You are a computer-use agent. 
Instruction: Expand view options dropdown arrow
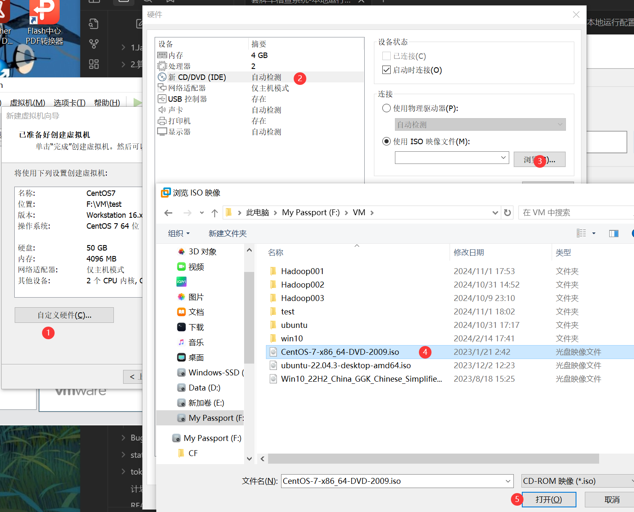tap(594, 233)
